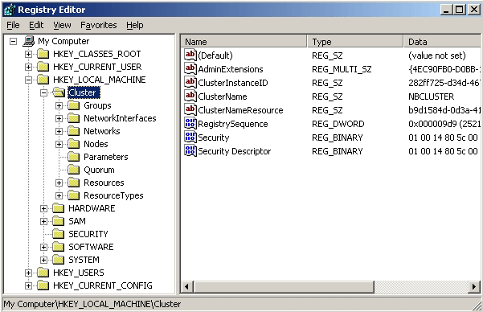Click the HKEY_LOCAL_MACHINE folder icon
This screenshot has height=312, width=483.
(43, 80)
